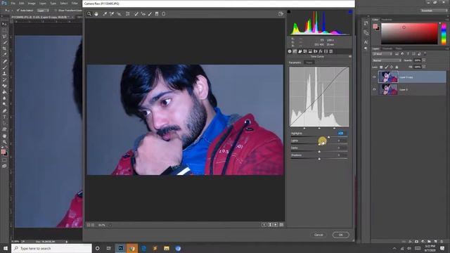Adjust the Highlights slider handle

tap(328, 137)
